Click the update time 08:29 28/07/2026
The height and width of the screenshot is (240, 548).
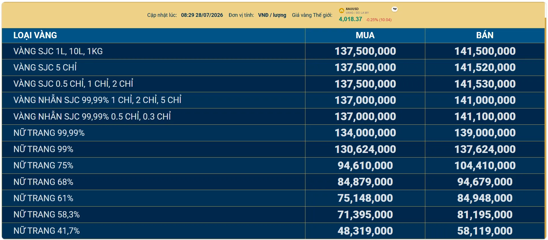coord(202,15)
